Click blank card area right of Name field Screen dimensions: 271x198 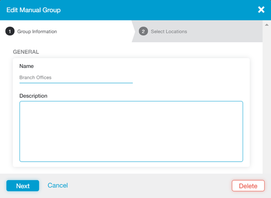[x=190, y=76]
